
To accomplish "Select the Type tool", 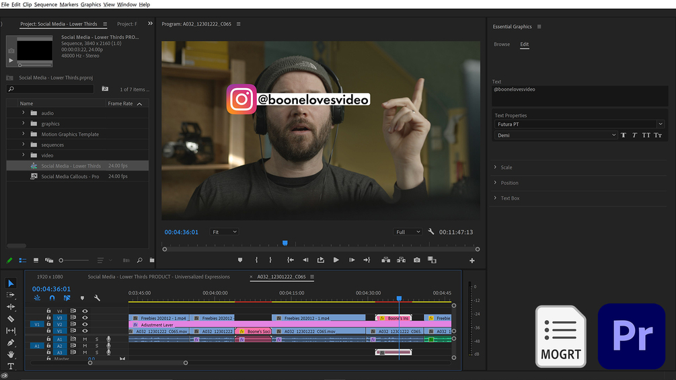I will [x=11, y=366].
